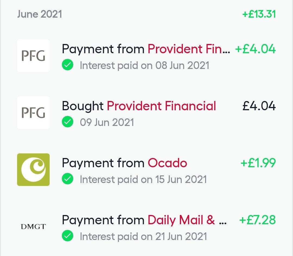Tap the DMGT company logo

pyautogui.click(x=33, y=227)
